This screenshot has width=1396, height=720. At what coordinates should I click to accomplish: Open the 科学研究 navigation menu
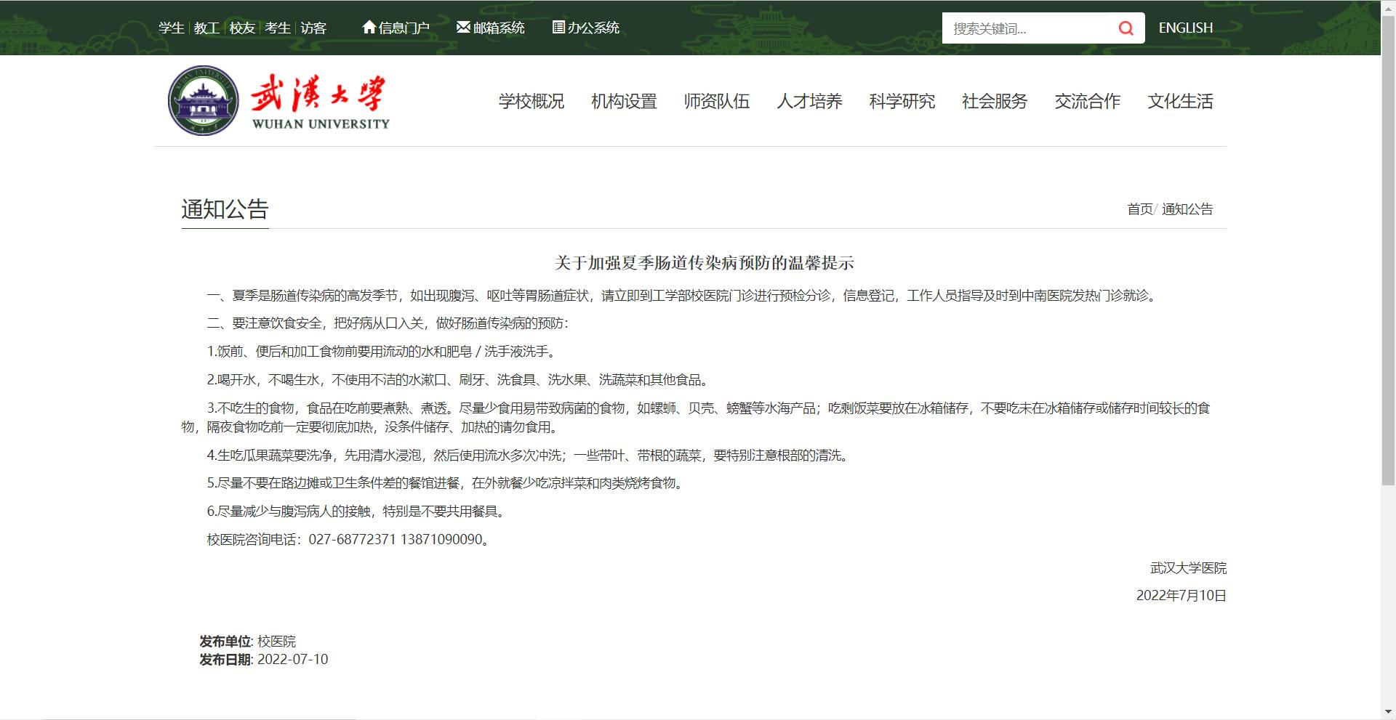902,102
